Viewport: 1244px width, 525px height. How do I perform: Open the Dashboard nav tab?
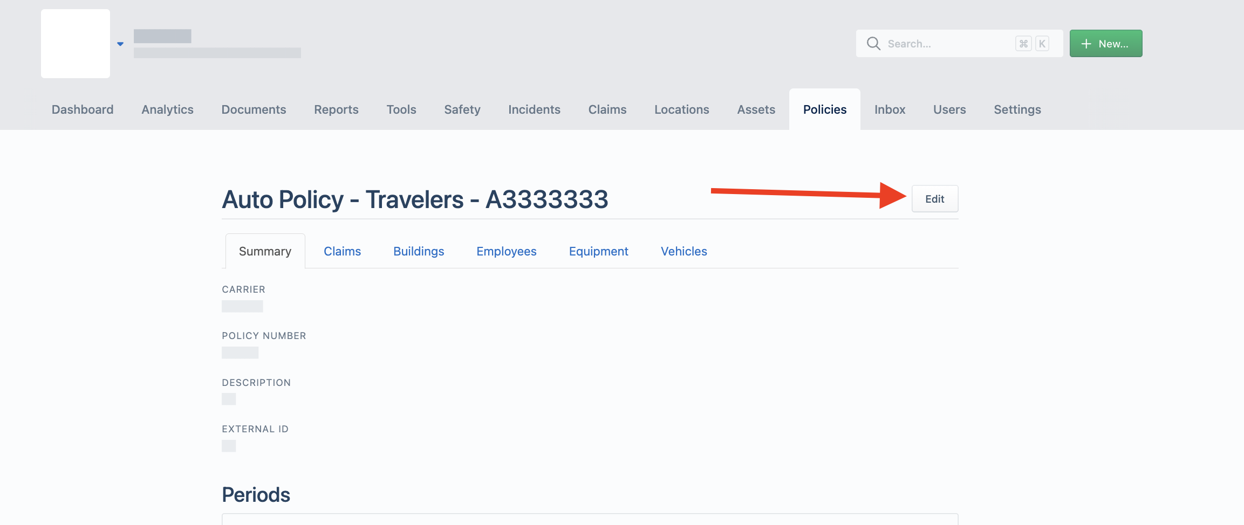(83, 109)
